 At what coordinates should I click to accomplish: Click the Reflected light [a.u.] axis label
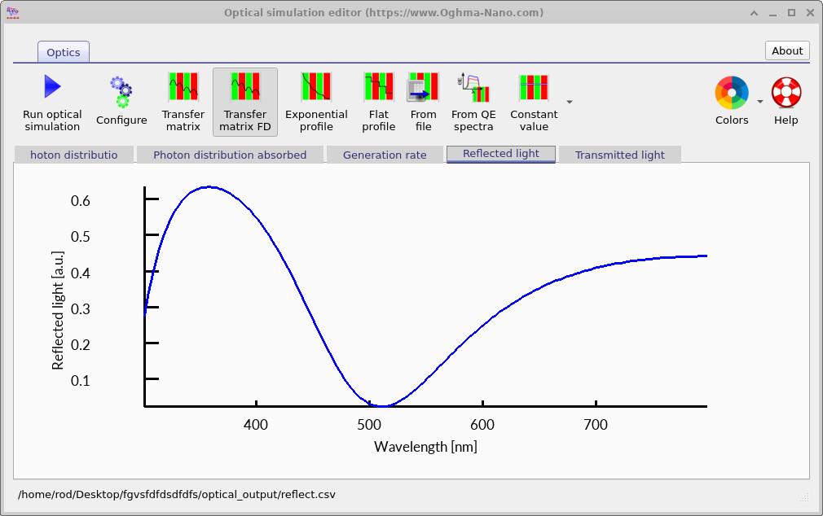click(57, 310)
